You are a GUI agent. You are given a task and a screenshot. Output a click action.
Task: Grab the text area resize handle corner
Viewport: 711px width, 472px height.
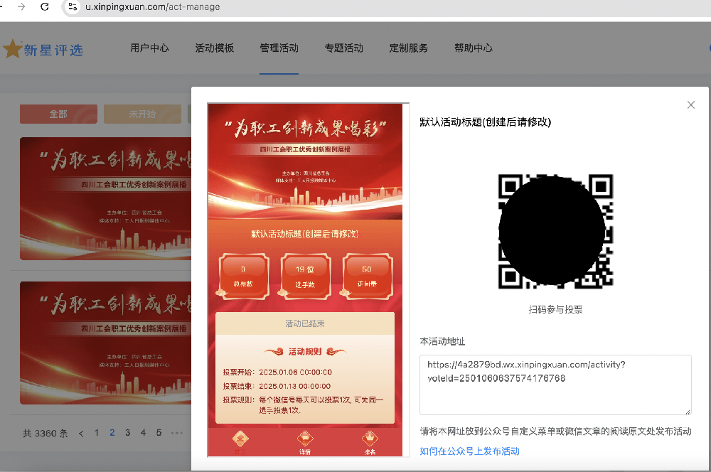click(688, 412)
